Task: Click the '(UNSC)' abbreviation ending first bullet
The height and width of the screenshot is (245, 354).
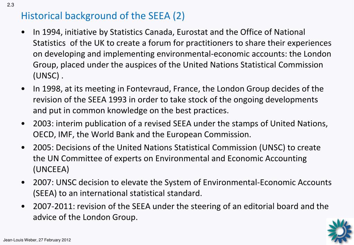Action: pyautogui.click(x=46, y=76)
